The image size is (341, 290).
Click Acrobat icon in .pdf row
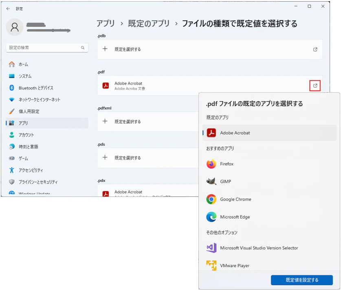tap(106, 85)
